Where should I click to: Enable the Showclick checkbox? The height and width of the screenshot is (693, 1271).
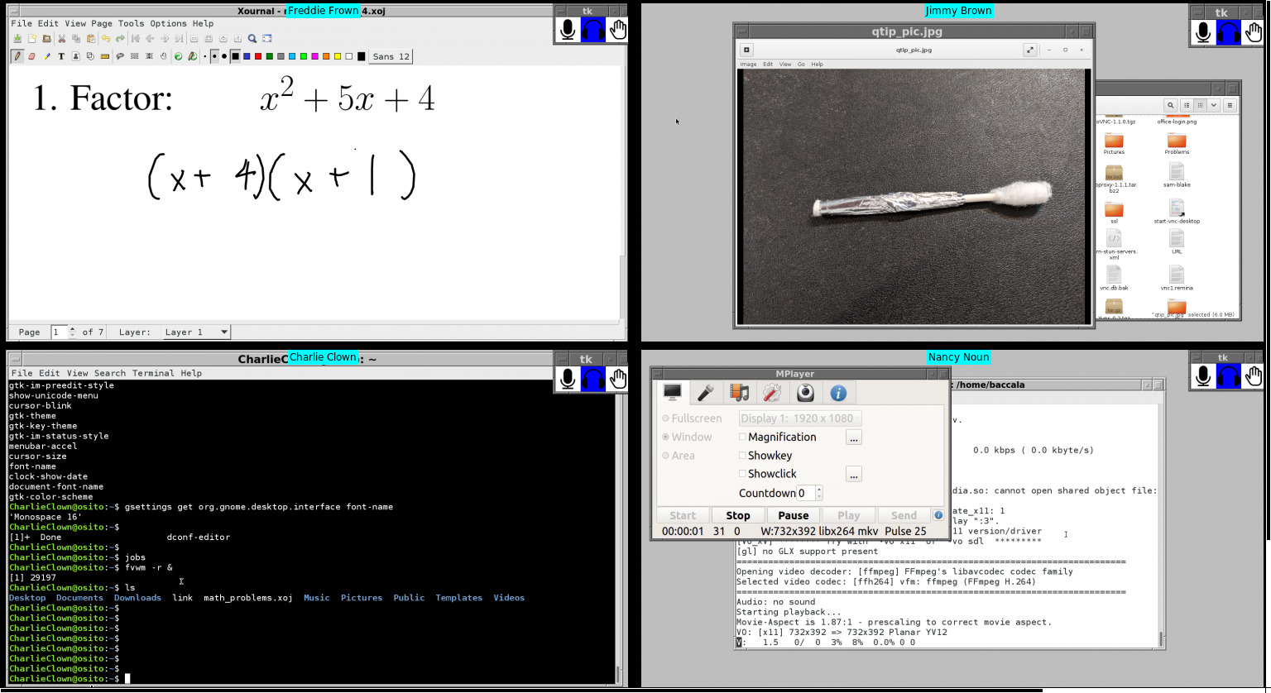coord(742,473)
